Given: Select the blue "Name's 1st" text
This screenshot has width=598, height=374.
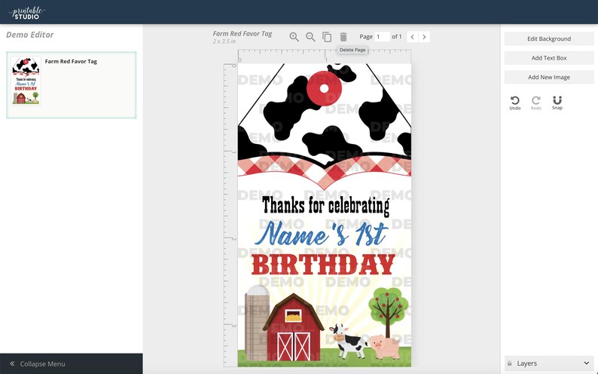Looking at the screenshot, I should (321, 233).
